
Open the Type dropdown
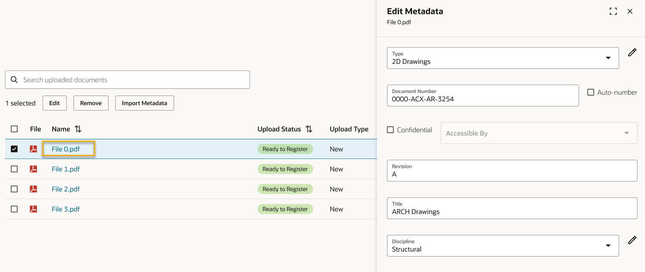[x=608, y=58]
